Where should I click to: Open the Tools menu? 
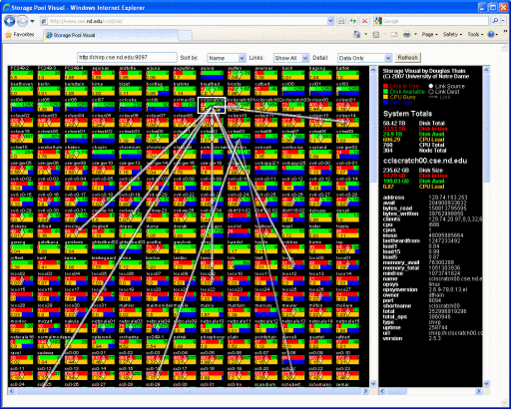pyautogui.click(x=475, y=34)
